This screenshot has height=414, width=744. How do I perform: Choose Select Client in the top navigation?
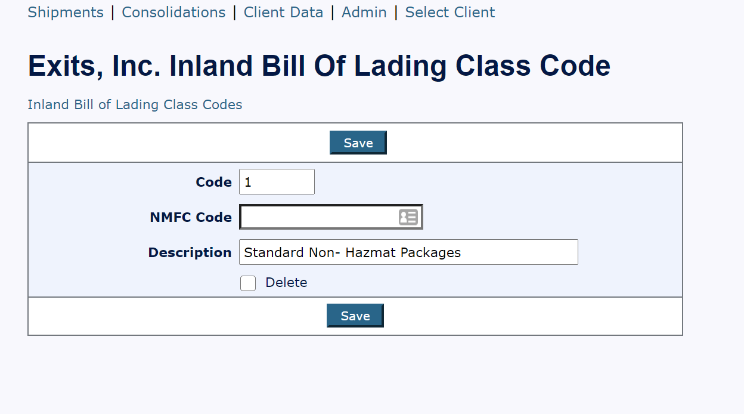pyautogui.click(x=449, y=12)
